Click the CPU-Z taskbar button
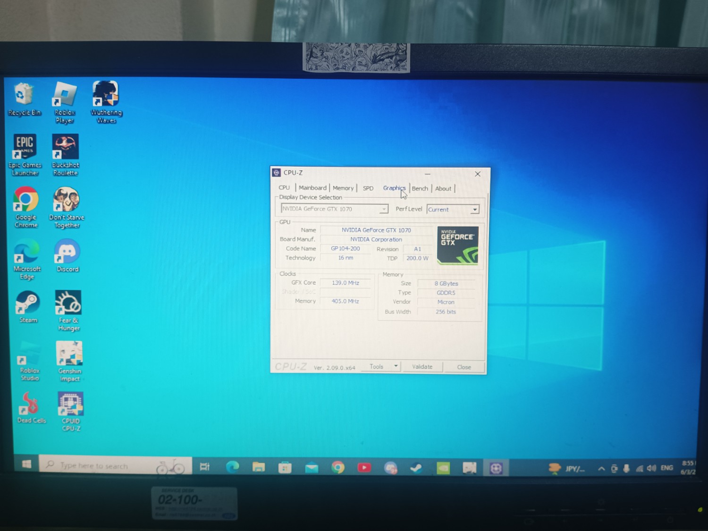Viewport: 708px width, 531px height. 496,468
